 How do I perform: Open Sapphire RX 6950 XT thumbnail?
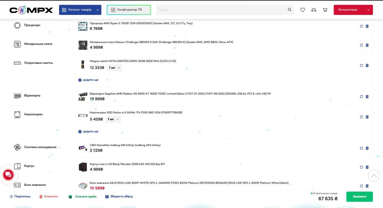(83, 97)
